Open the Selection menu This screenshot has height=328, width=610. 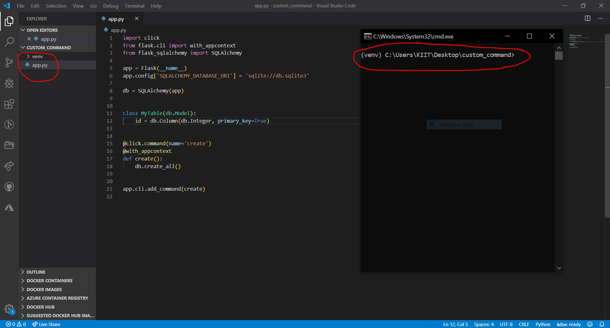pyautogui.click(x=56, y=6)
